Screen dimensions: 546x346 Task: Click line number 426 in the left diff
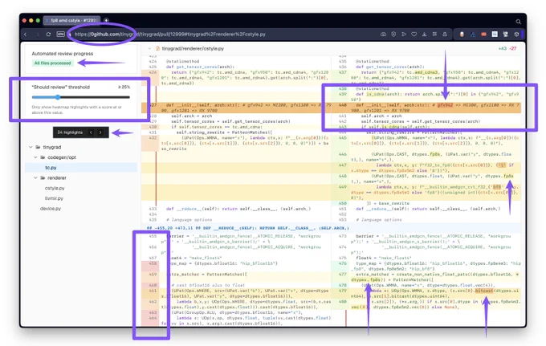(x=153, y=72)
